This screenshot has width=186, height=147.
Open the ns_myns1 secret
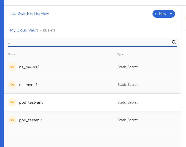[x=28, y=85]
